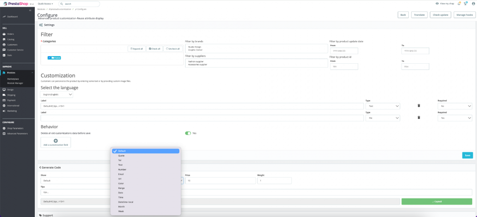
Task: Click the trophy icon in header
Action: [465, 4]
